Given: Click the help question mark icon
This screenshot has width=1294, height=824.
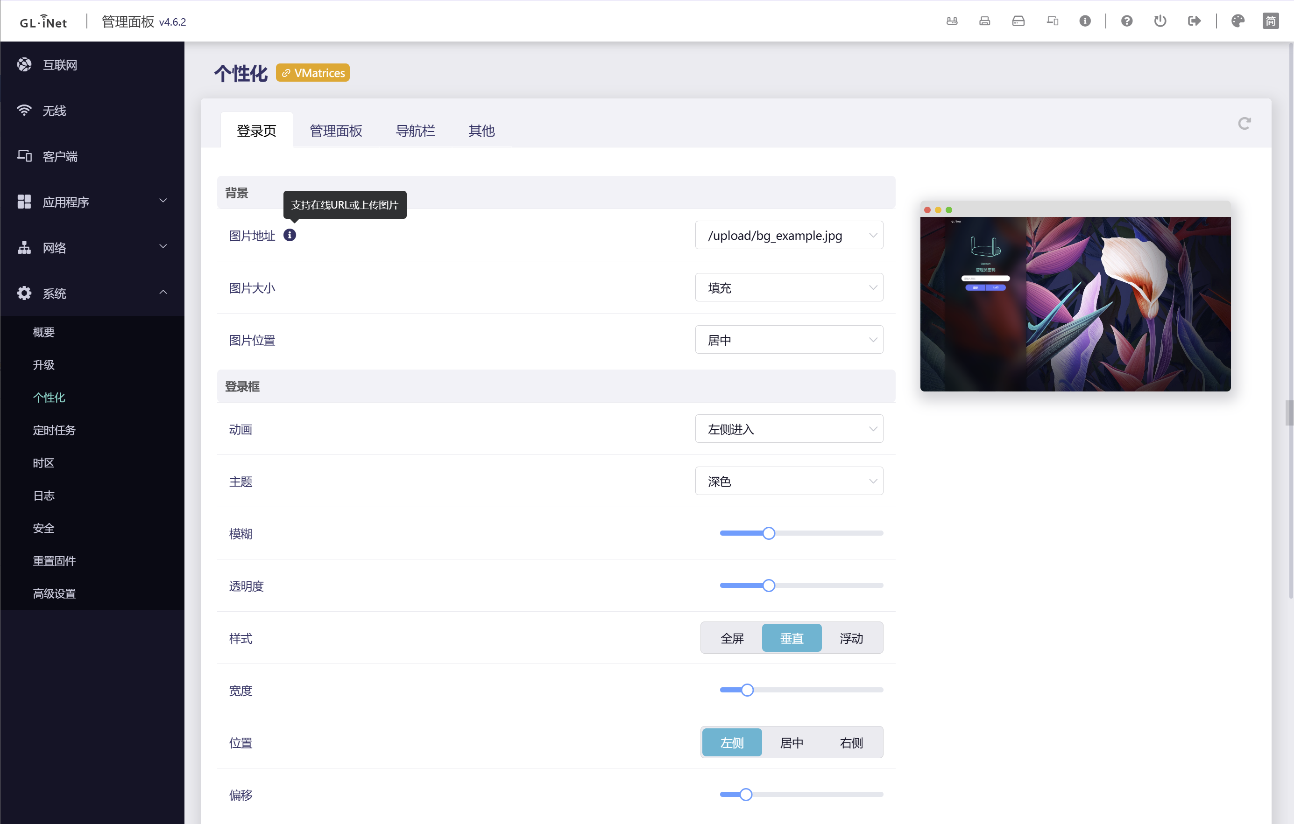Looking at the screenshot, I should pyautogui.click(x=1126, y=21).
